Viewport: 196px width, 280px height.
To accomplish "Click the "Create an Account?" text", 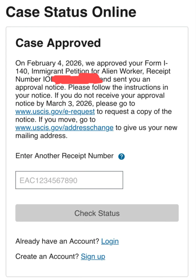I will (x=47, y=257).
